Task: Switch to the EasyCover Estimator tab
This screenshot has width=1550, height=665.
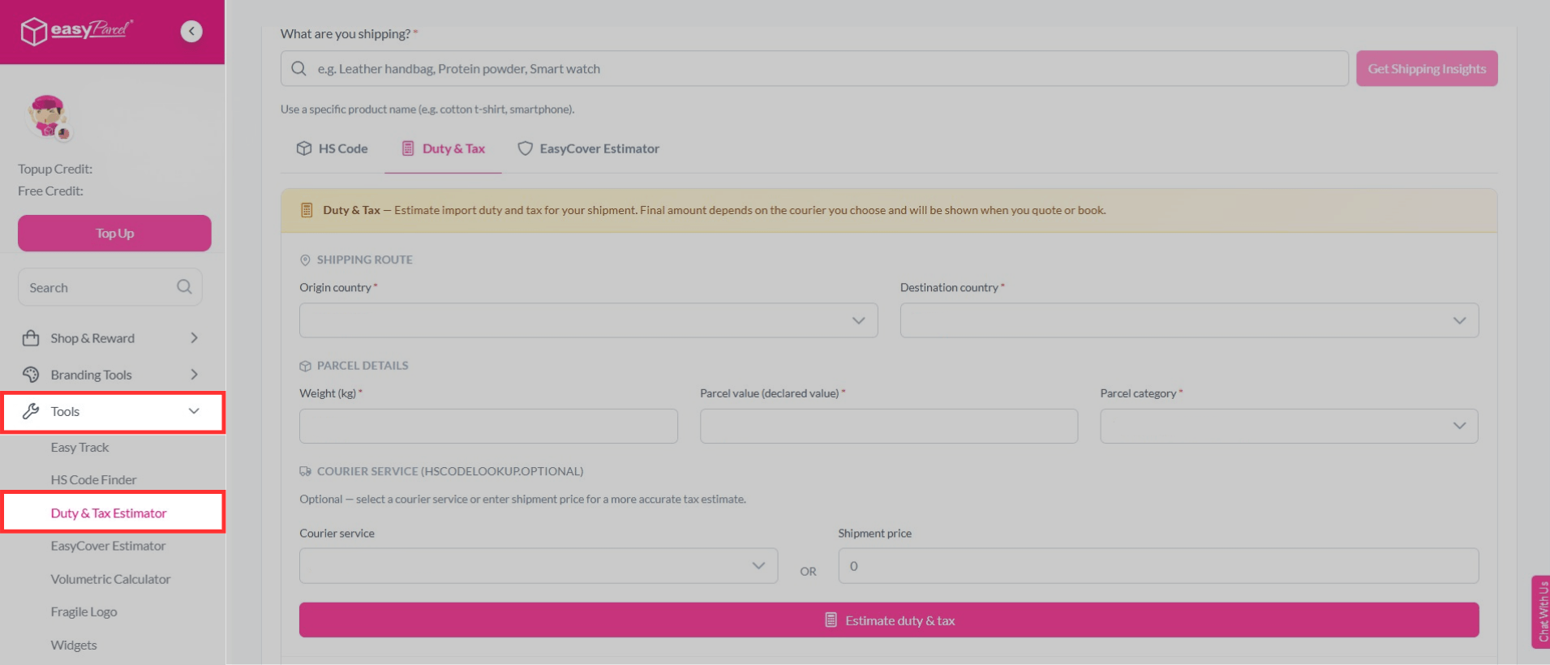Action: [x=588, y=148]
